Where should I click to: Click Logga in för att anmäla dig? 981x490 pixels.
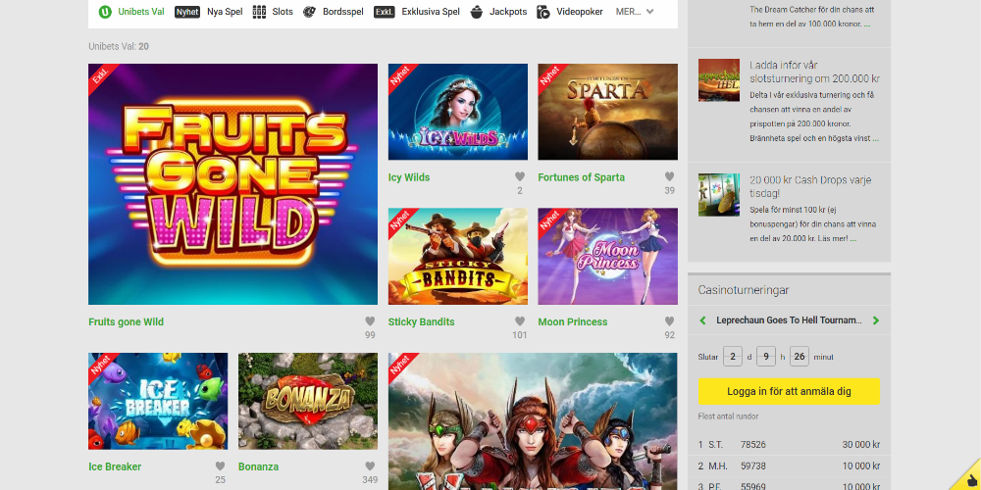[x=789, y=391]
